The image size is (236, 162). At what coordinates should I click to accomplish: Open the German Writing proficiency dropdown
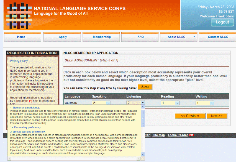pos(205,103)
